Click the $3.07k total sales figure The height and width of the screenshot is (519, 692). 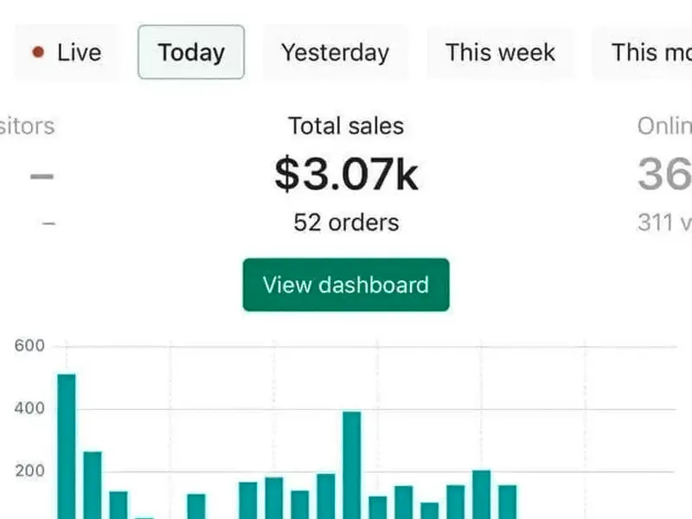click(346, 175)
